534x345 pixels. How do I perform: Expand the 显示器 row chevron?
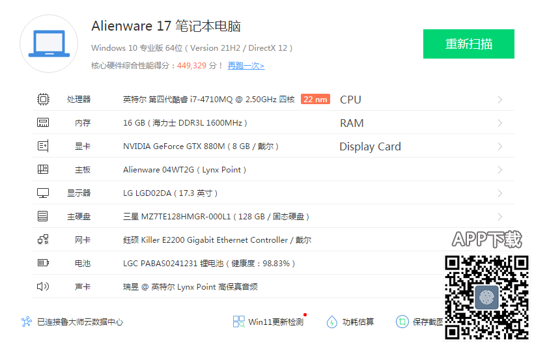click(499, 193)
